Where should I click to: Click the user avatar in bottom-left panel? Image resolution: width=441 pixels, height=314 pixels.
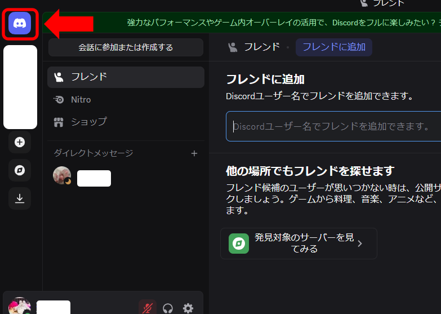[x=19, y=307]
